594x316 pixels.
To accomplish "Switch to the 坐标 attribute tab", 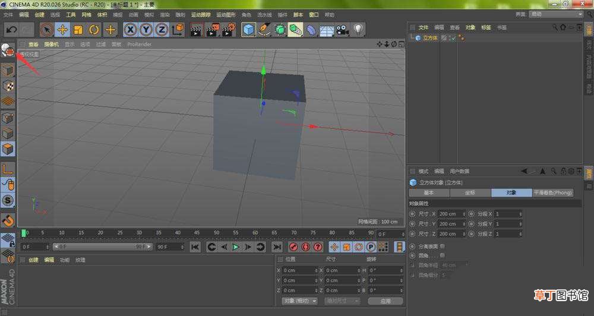I will (470, 192).
